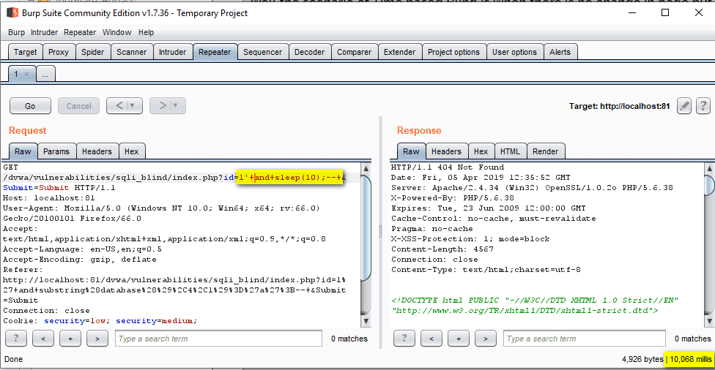Click response search next match arrow
The width and height of the screenshot is (715, 370).
tap(485, 339)
